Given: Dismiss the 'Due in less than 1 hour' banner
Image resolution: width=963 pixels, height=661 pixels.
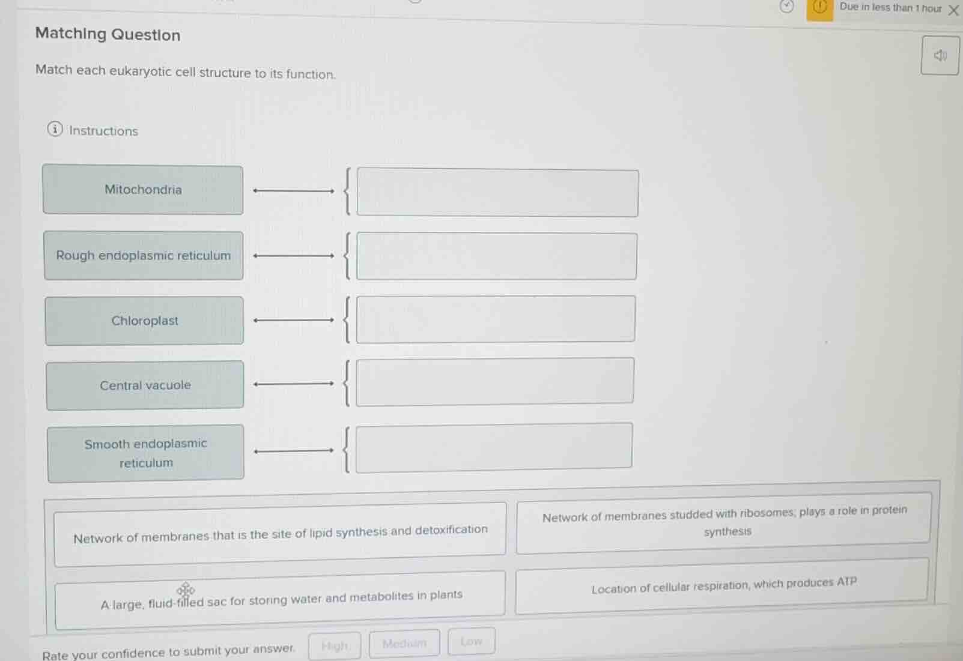Looking at the screenshot, I should (953, 10).
